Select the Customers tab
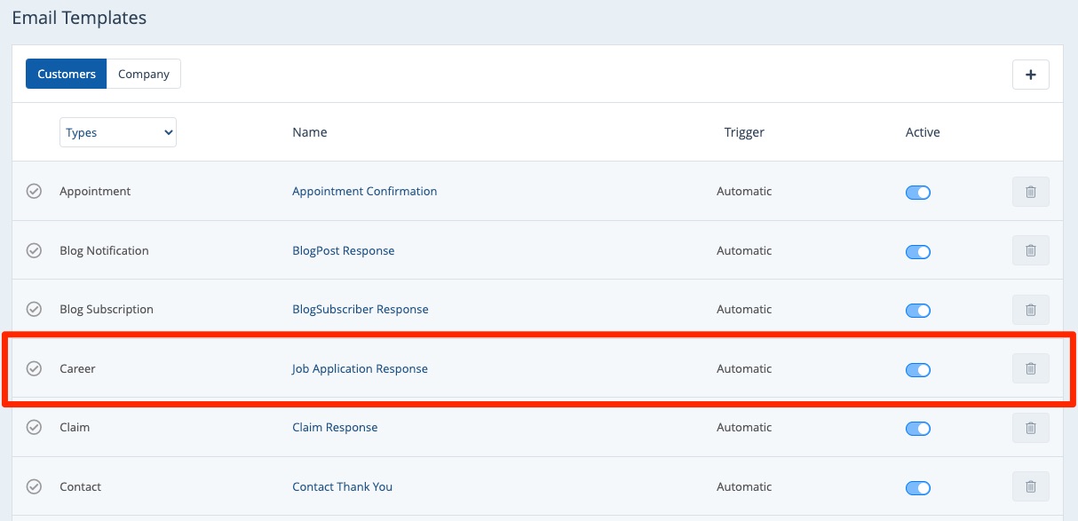Image resolution: width=1078 pixels, height=521 pixels. [x=67, y=74]
